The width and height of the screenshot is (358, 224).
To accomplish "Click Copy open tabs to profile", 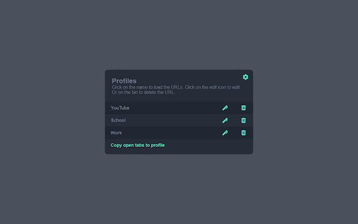I will point(138,145).
